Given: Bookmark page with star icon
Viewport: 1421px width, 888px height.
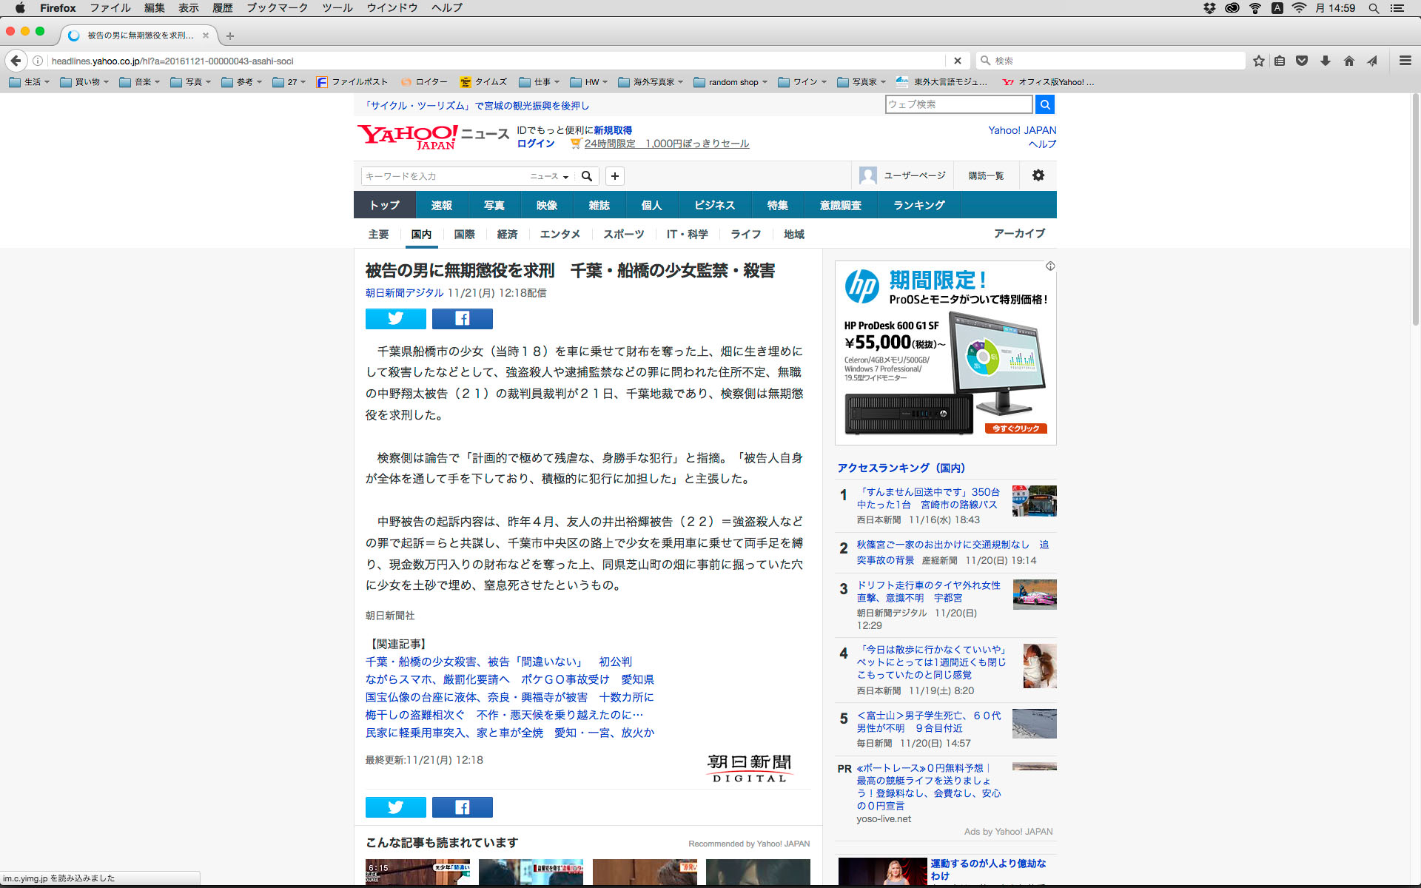Looking at the screenshot, I should pyautogui.click(x=1258, y=61).
